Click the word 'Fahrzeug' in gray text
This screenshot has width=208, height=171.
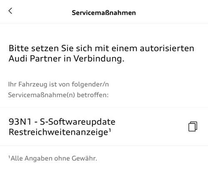tap(33, 84)
